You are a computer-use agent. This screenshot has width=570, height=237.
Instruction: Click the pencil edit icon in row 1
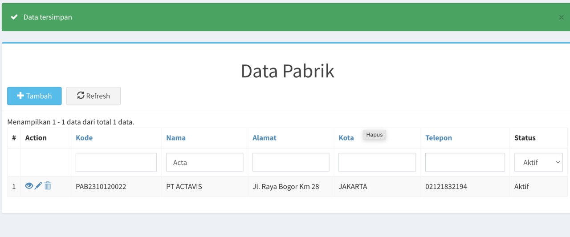pyautogui.click(x=38, y=186)
